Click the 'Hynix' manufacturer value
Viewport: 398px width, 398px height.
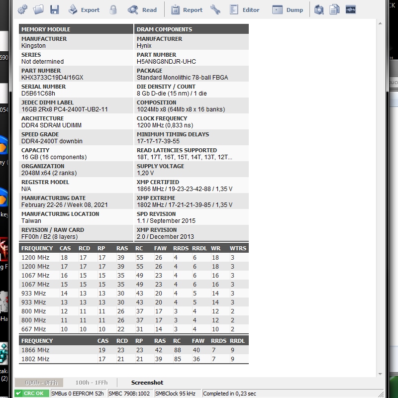[144, 46]
